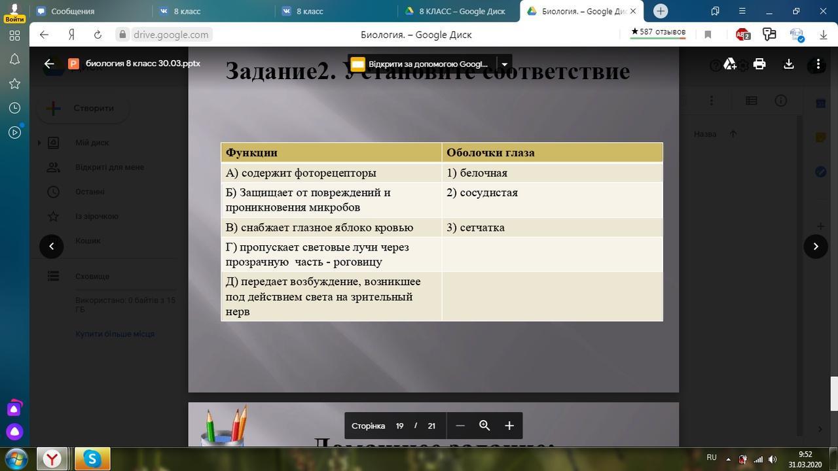Open favorites via the sidebar star icon
The height and width of the screenshot is (471, 838).
pos(14,84)
